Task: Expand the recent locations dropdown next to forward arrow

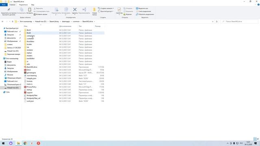Action: click(10, 21)
